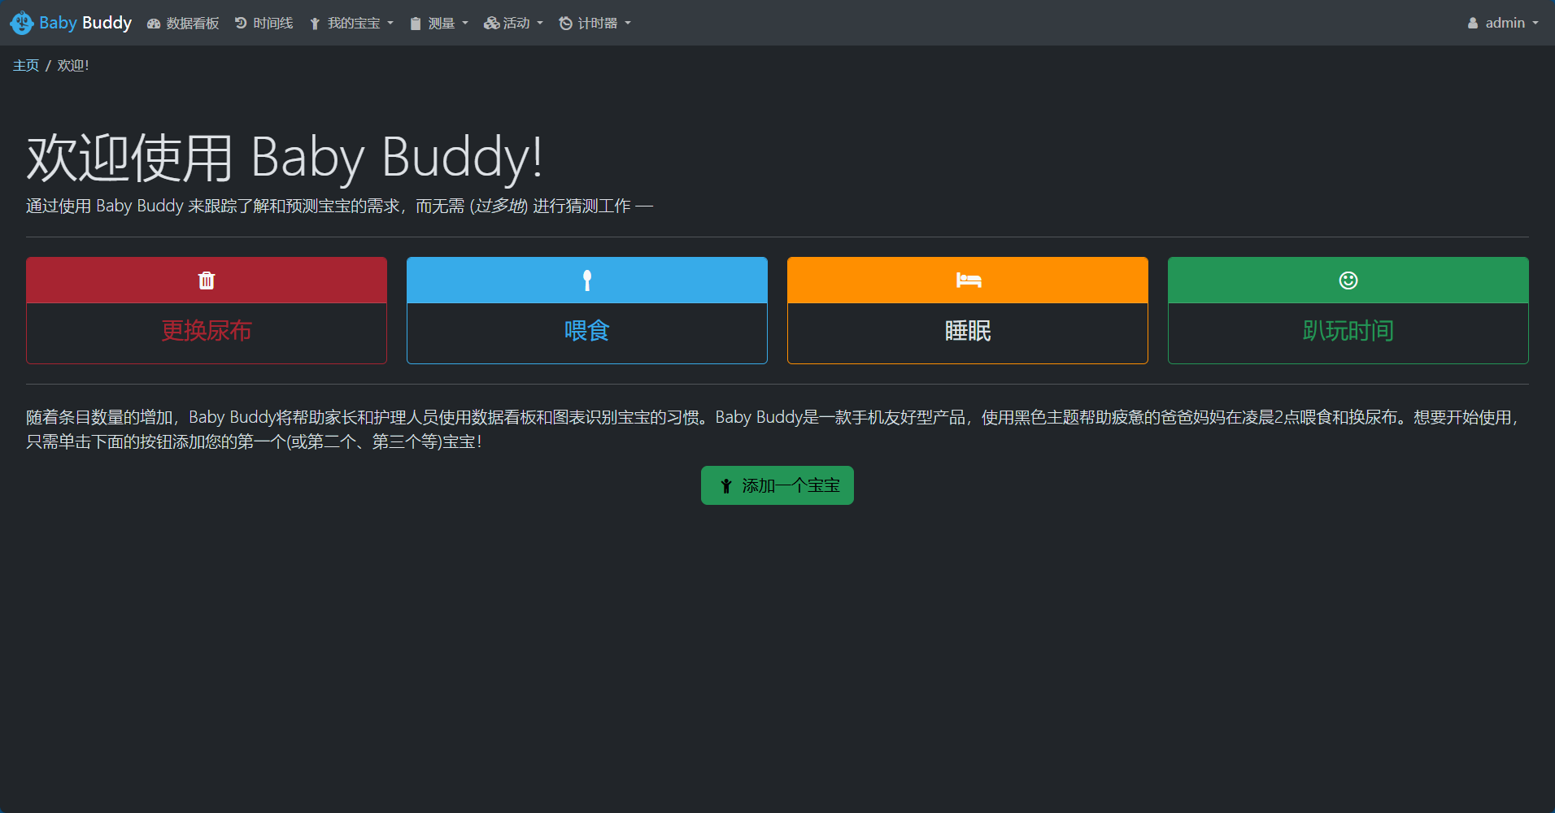The width and height of the screenshot is (1555, 813).
Task: Click the child icon in add button
Action: [x=726, y=486]
